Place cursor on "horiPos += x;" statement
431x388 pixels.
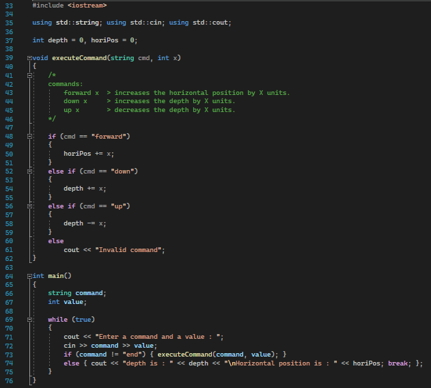click(x=89, y=154)
